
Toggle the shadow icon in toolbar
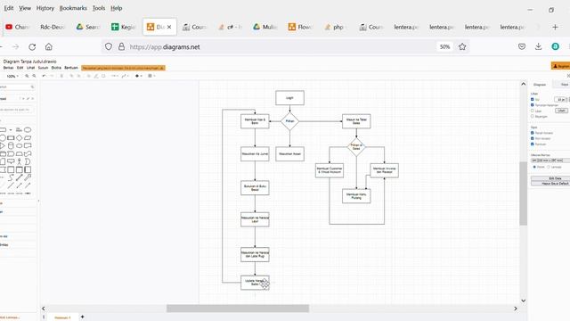(x=103, y=76)
